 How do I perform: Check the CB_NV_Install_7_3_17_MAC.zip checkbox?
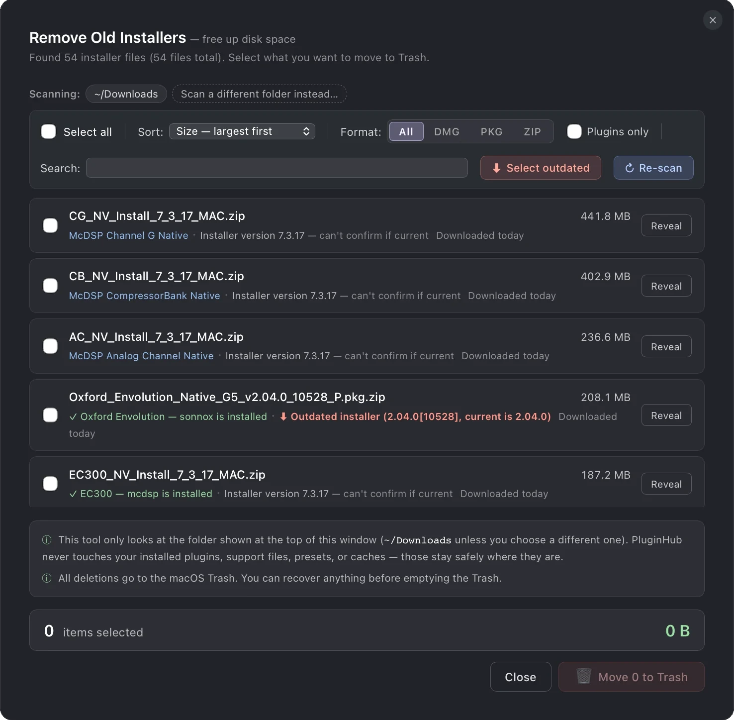pyautogui.click(x=50, y=286)
